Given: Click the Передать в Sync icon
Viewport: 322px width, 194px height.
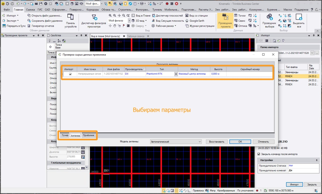Looking at the screenshot, I should point(4,26).
